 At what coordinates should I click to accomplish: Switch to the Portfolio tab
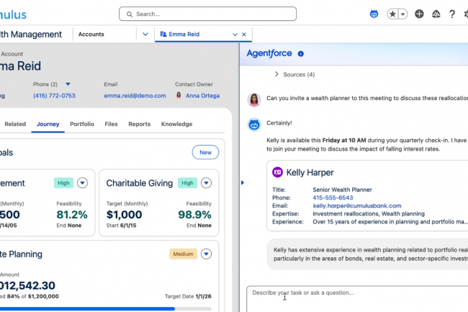click(82, 124)
